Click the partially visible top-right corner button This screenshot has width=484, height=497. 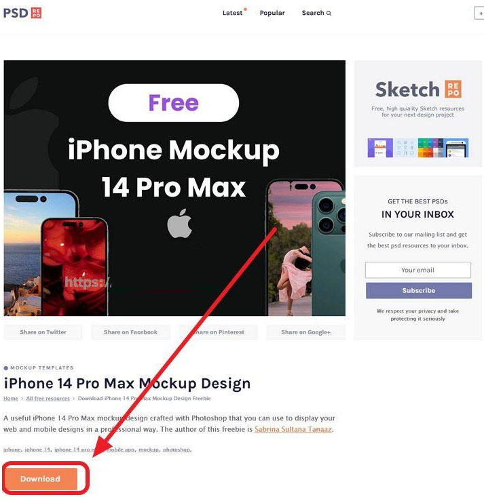[x=479, y=14]
